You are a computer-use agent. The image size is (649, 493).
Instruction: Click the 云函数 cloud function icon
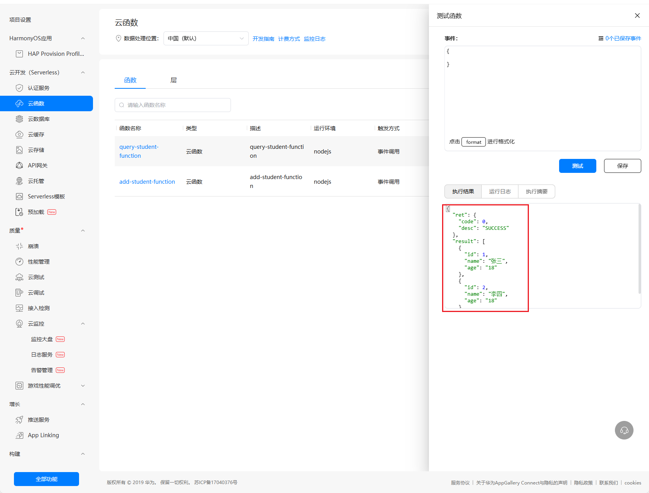[19, 103]
